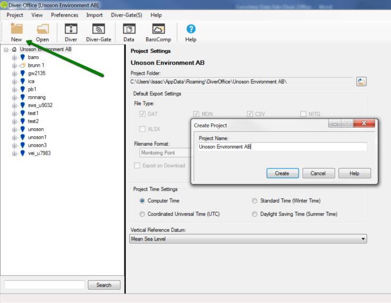Open the Diver toolbar icon
Screen dimensions: 391x303
tap(71, 29)
